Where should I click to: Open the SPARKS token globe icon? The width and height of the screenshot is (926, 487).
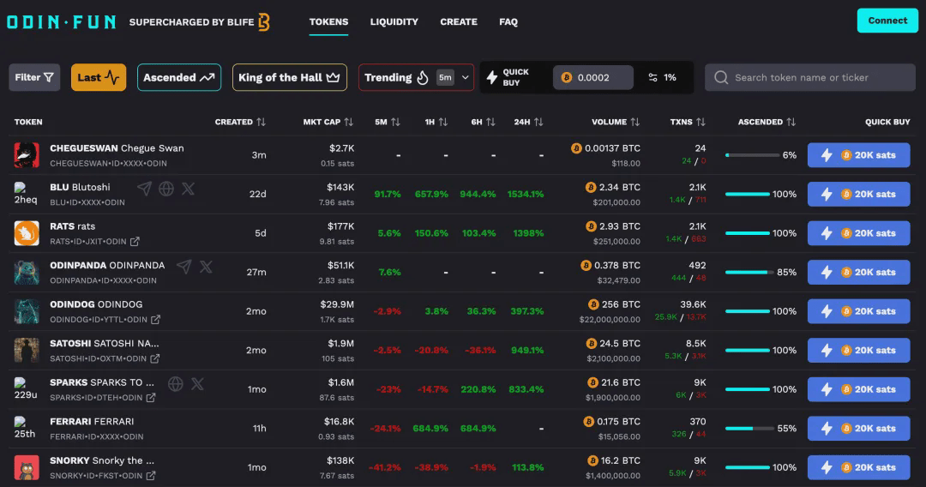coord(176,384)
